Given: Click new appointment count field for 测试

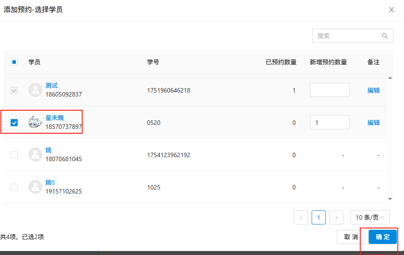Looking at the screenshot, I should [329, 90].
